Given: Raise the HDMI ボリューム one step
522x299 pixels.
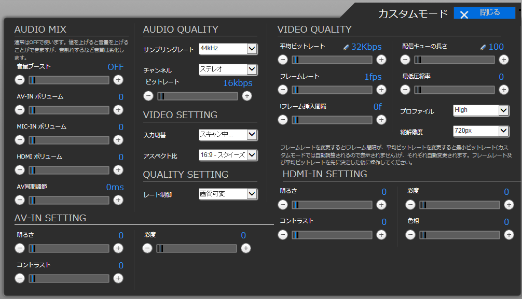Looking at the screenshot, I should 118,170.
